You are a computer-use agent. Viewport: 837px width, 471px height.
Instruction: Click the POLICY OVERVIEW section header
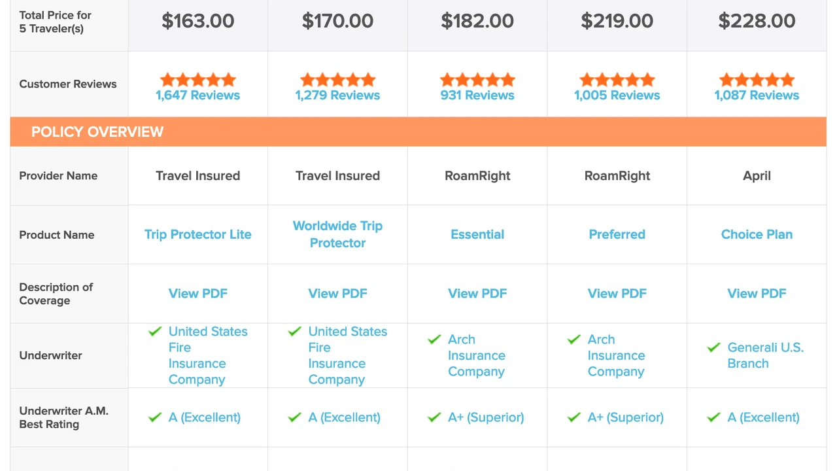tap(97, 131)
